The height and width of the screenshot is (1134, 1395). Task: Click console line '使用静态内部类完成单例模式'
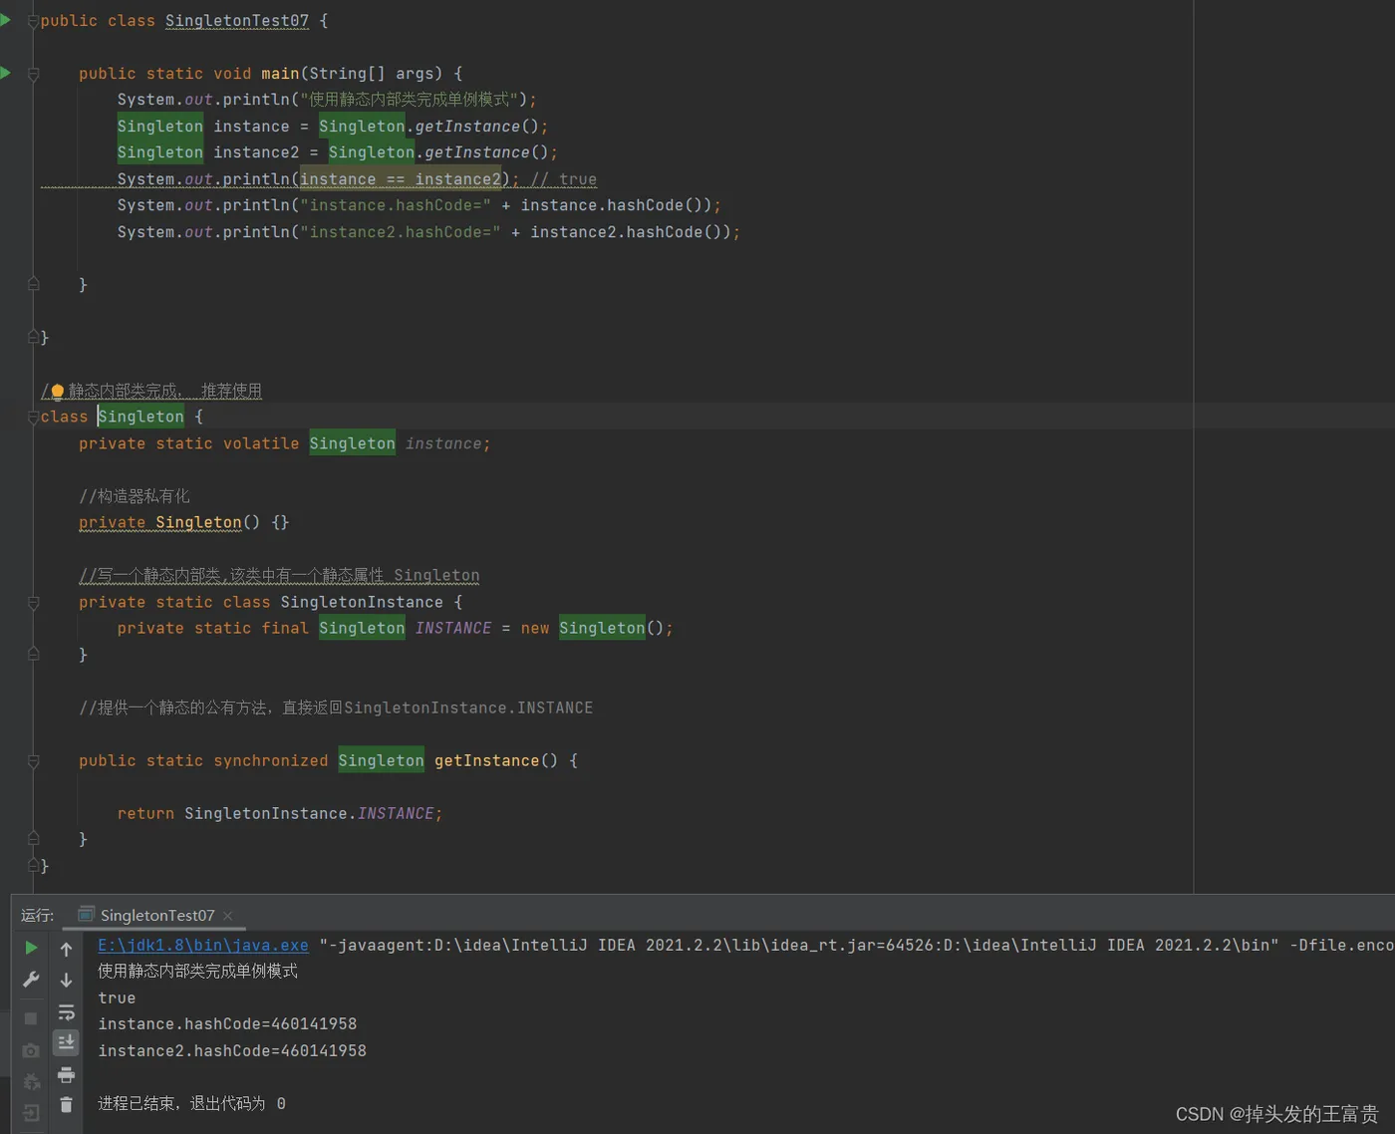click(197, 971)
